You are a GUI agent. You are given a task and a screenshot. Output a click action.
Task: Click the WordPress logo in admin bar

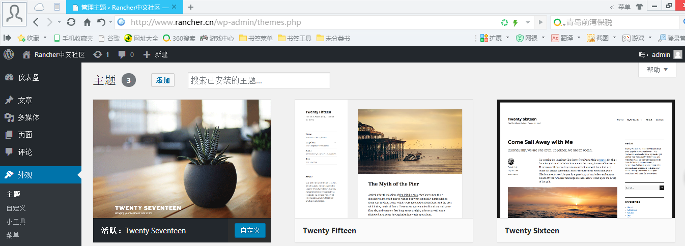pyautogui.click(x=9, y=54)
